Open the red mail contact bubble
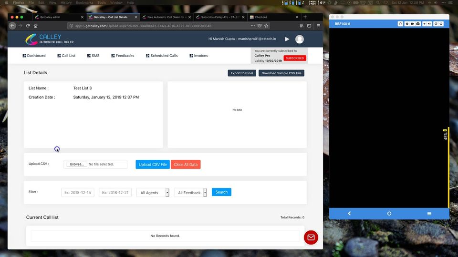Screen dimensions: 458x257 tap(311, 237)
